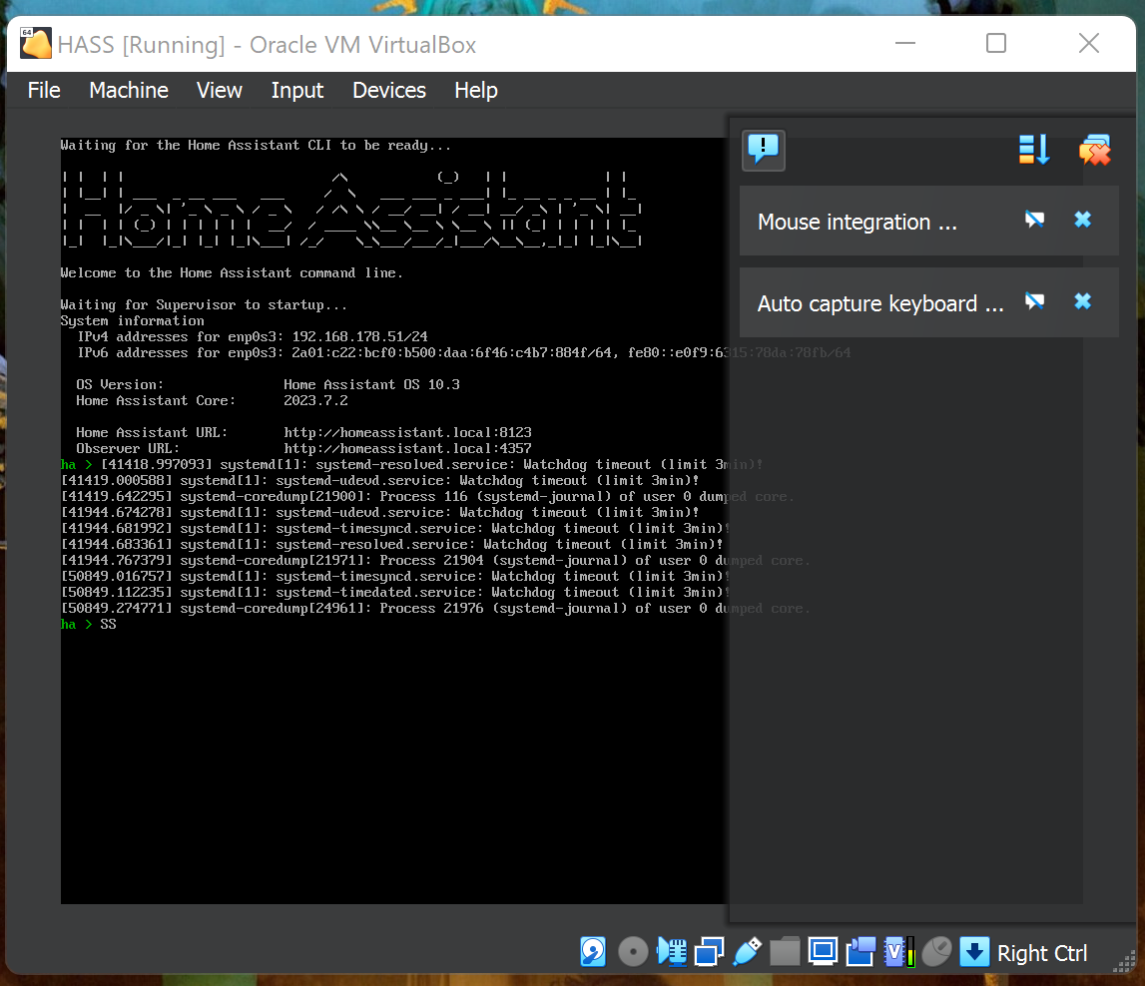Click the delete all notifications icon
The image size is (1145, 986).
click(1095, 150)
